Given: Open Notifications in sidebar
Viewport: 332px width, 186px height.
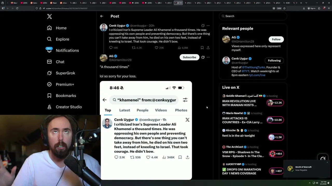Looking at the screenshot, I should point(63,50).
